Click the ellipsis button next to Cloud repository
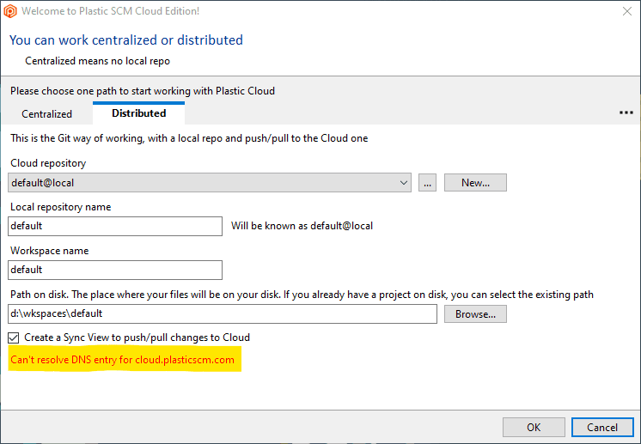641x444 pixels. tap(427, 183)
